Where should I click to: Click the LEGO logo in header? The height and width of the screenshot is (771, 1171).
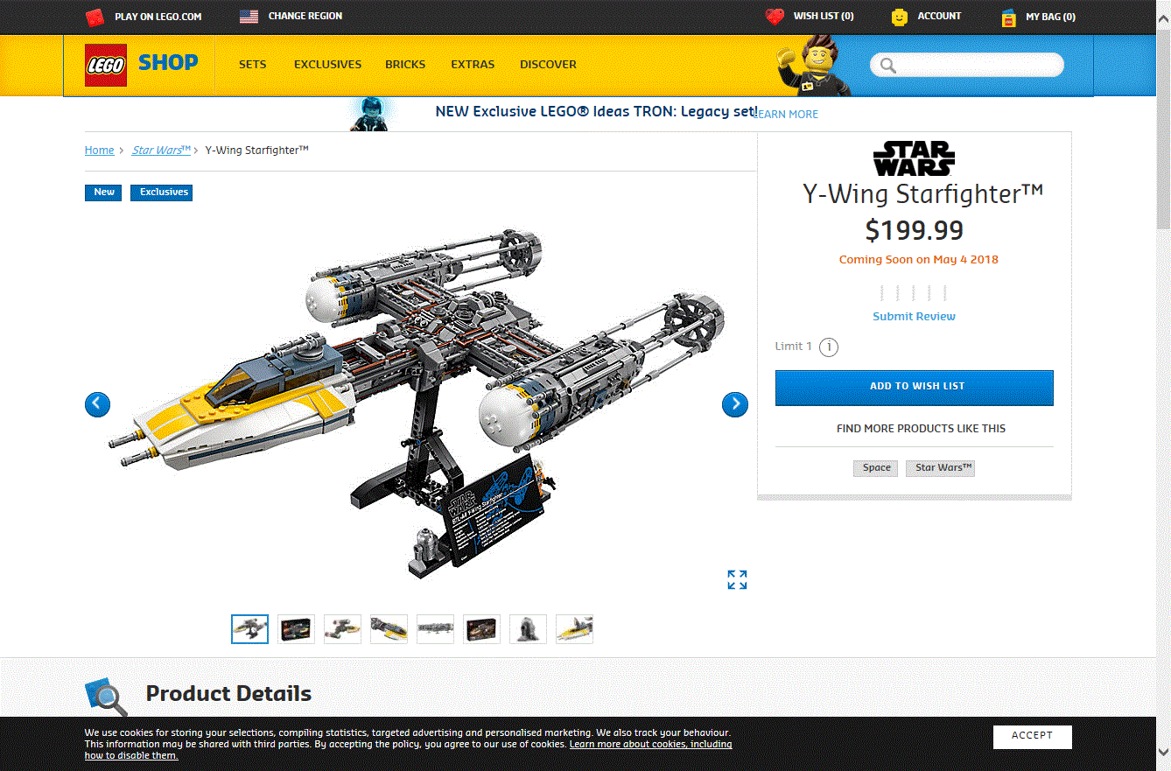[x=106, y=65]
